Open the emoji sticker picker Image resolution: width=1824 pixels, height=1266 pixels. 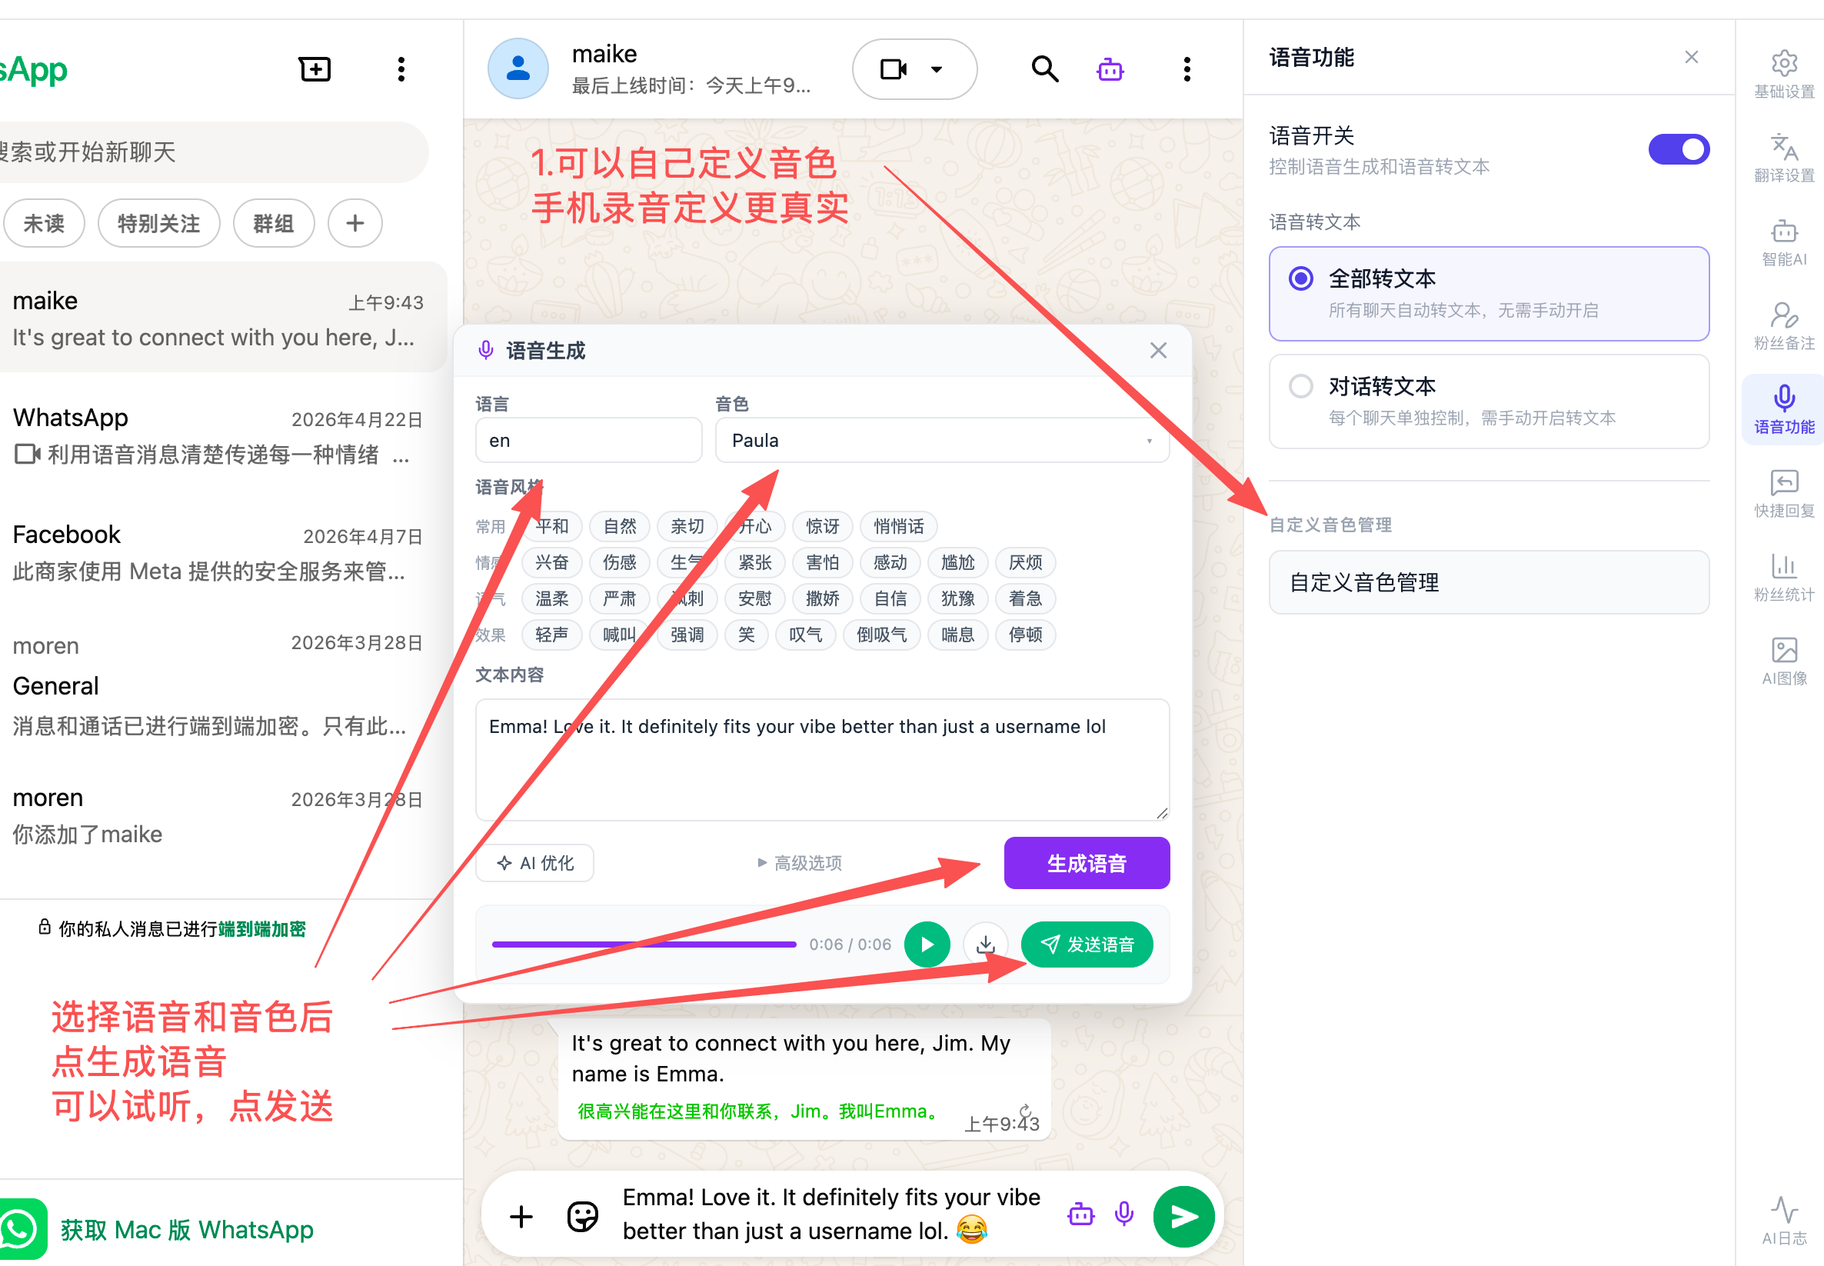coord(583,1216)
